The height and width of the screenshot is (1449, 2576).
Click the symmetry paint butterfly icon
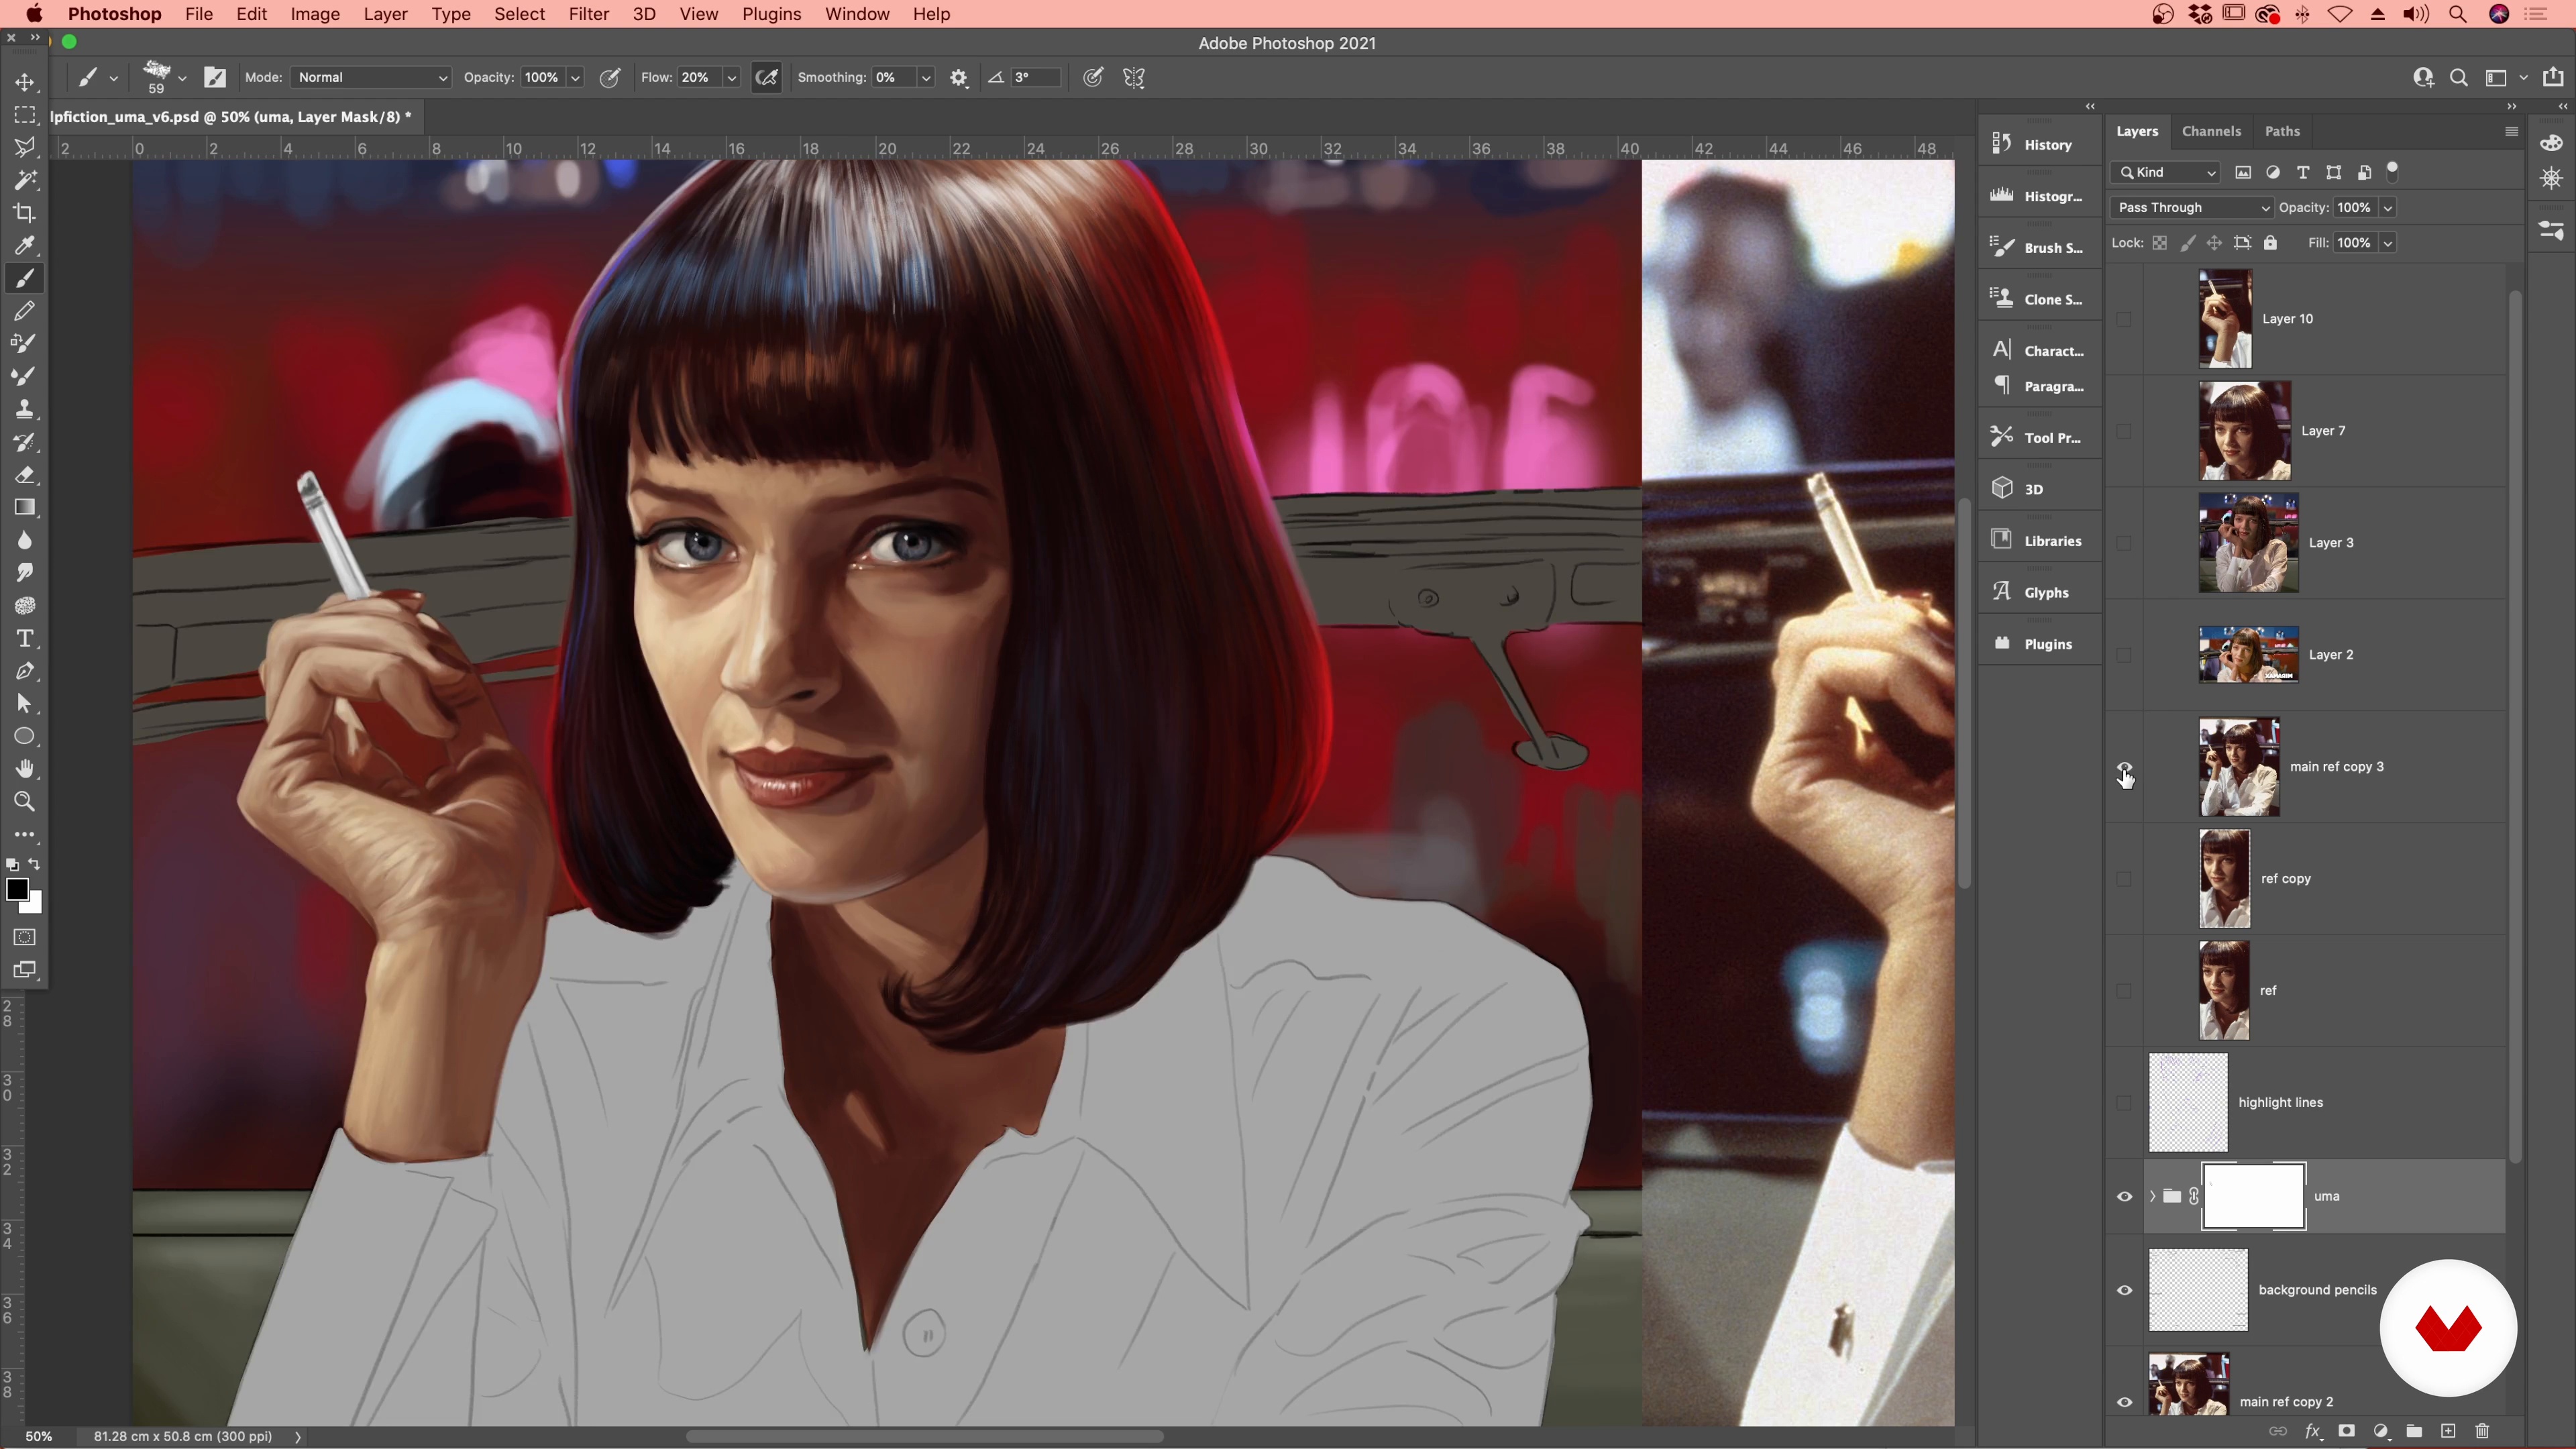click(1134, 77)
